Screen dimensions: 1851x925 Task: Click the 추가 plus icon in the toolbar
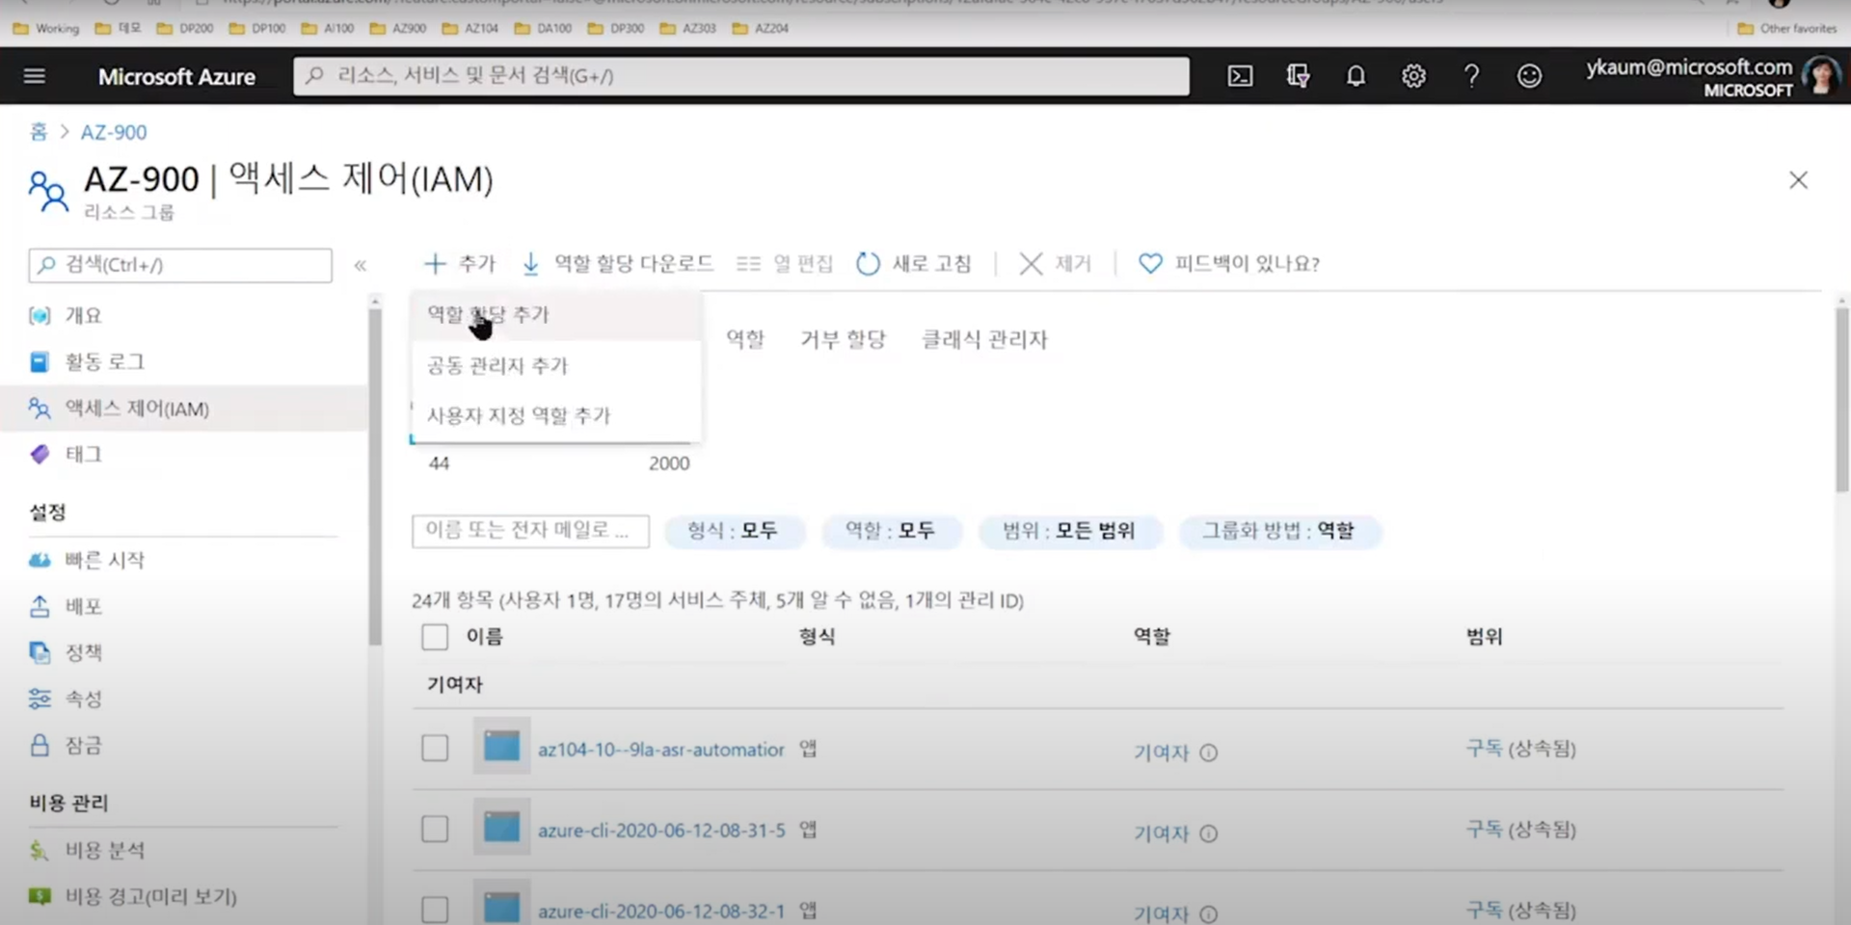tap(435, 263)
